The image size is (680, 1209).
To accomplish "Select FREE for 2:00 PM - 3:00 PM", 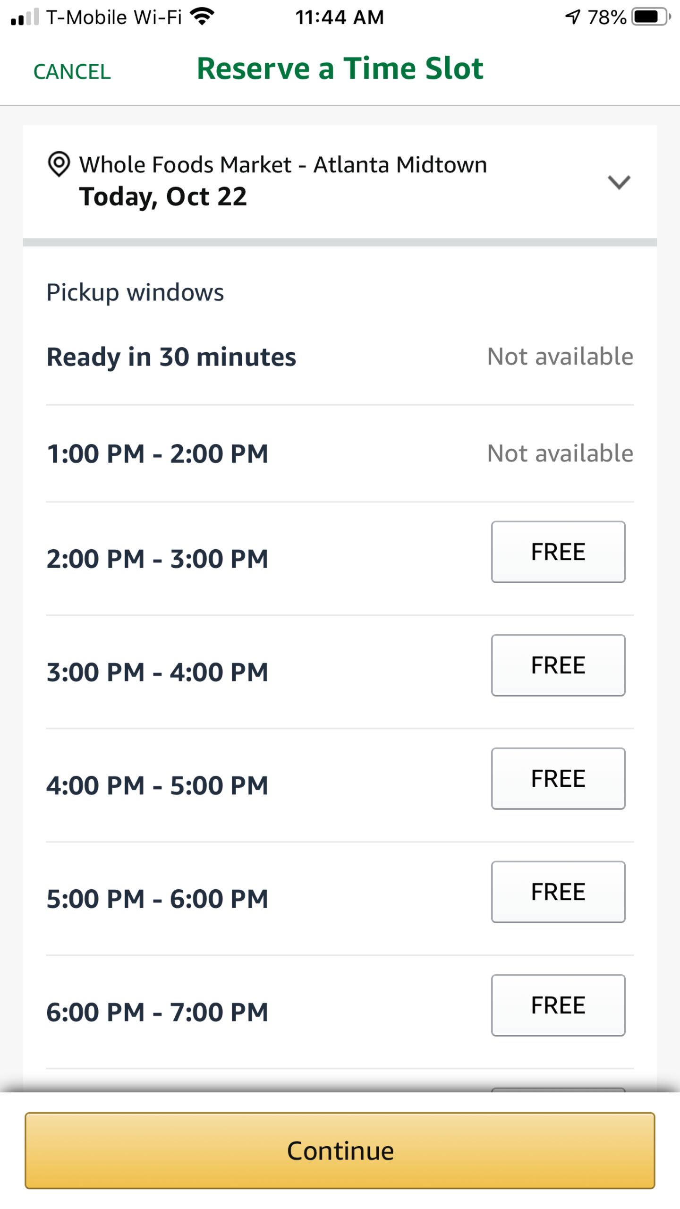I will pos(558,552).
